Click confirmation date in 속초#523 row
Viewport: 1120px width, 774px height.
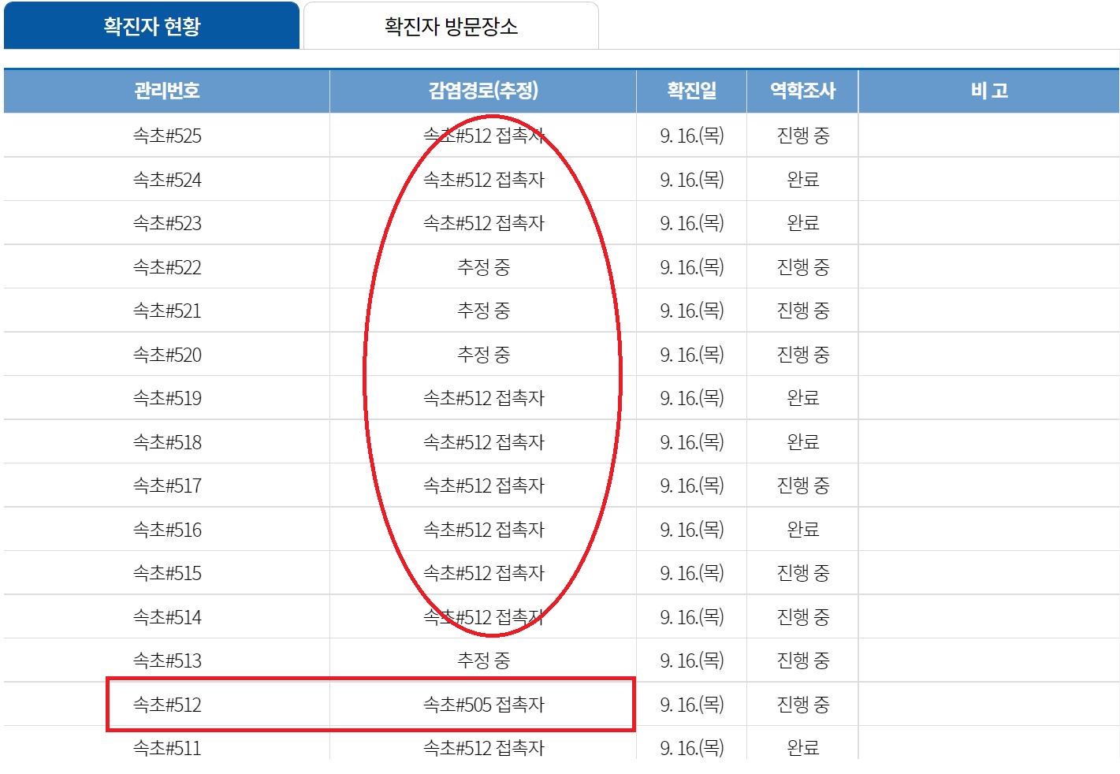click(692, 223)
